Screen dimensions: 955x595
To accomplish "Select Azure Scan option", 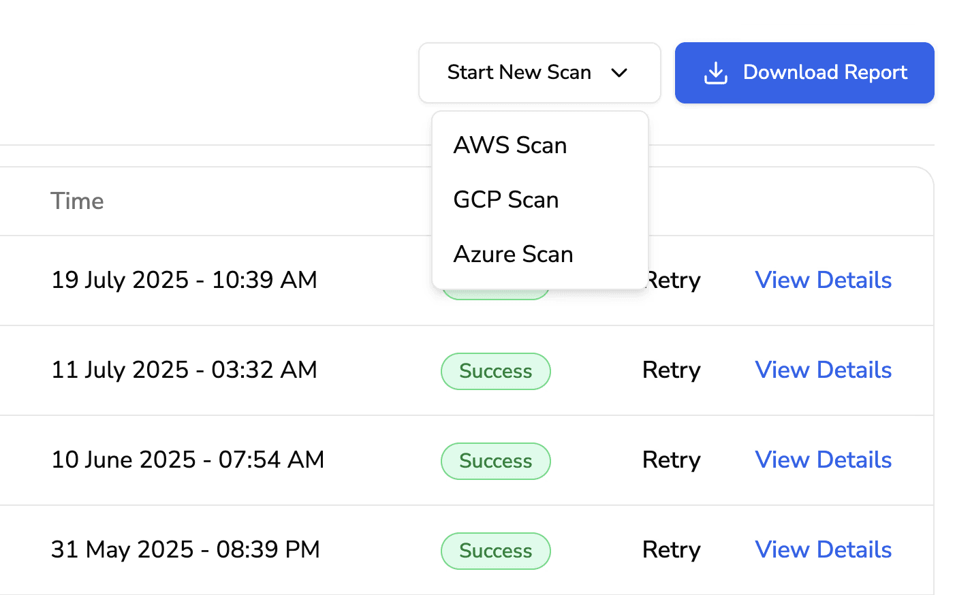I will point(513,254).
